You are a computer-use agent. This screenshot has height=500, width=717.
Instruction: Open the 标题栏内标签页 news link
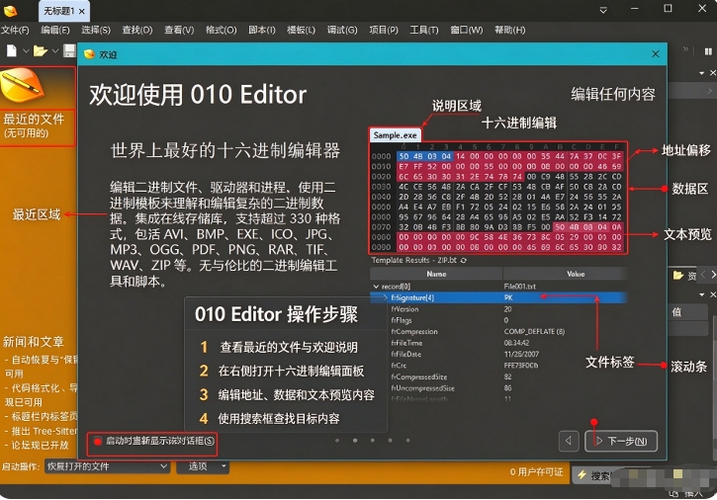(41, 416)
